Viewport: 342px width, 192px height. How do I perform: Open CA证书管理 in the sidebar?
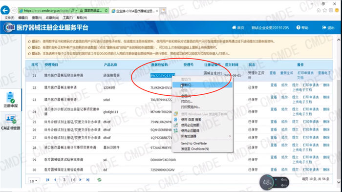[10, 122]
